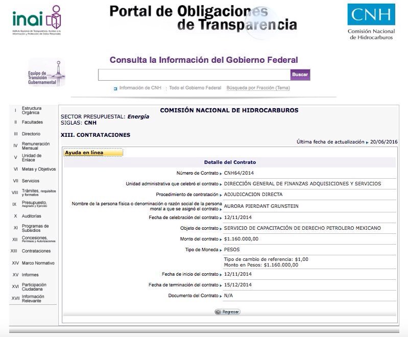Click contract number CNH64/2014
Image resolution: width=408 pixels, height=337 pixels.
tap(239, 173)
